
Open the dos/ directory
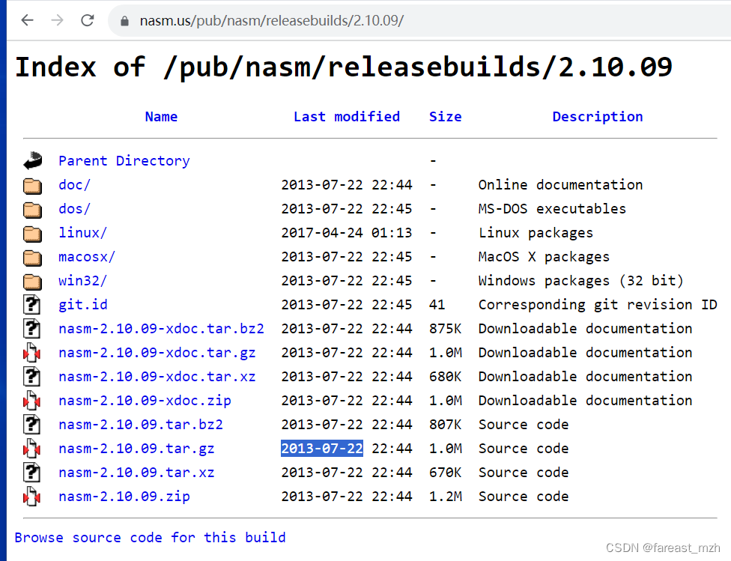tap(73, 208)
